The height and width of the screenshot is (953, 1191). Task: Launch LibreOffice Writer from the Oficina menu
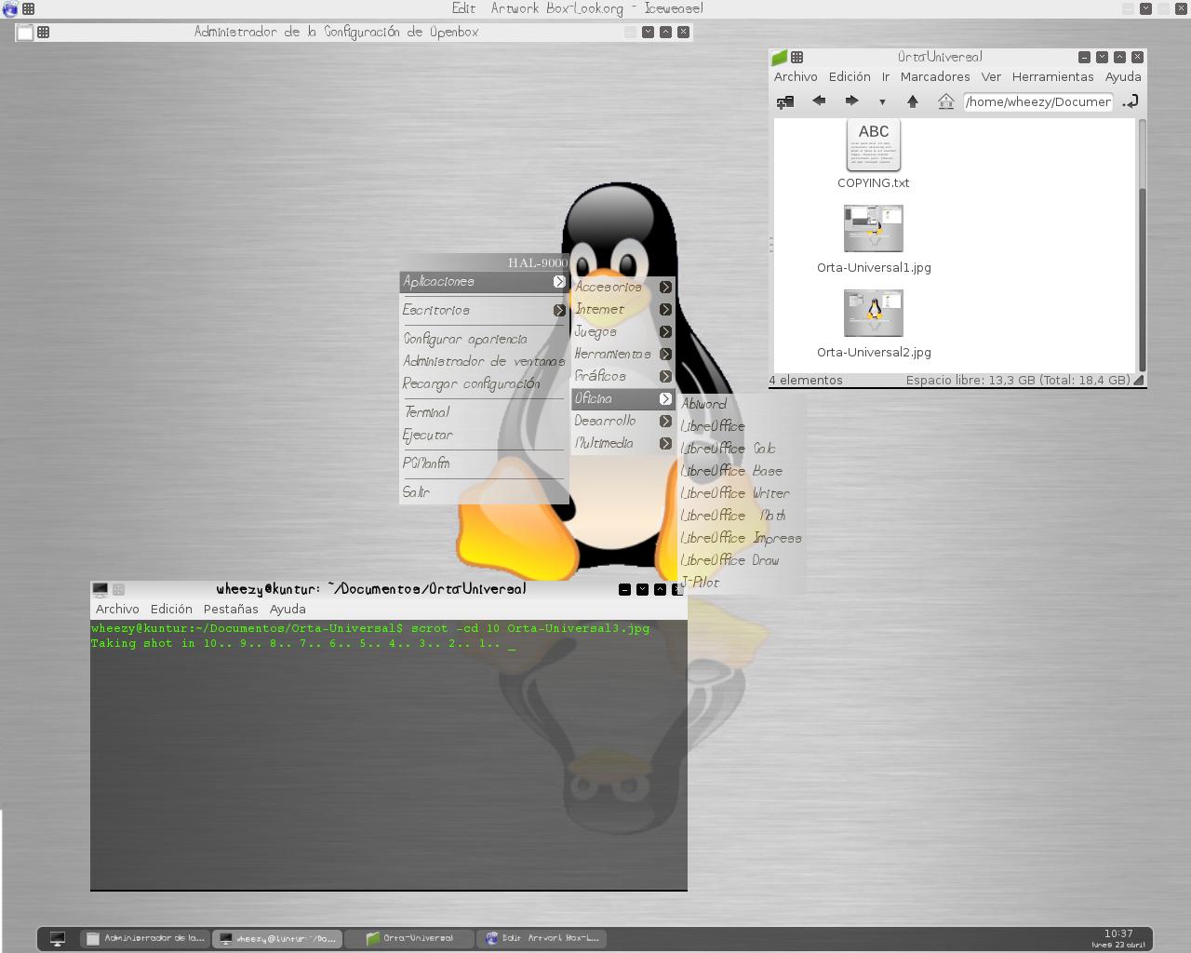pyautogui.click(x=742, y=493)
